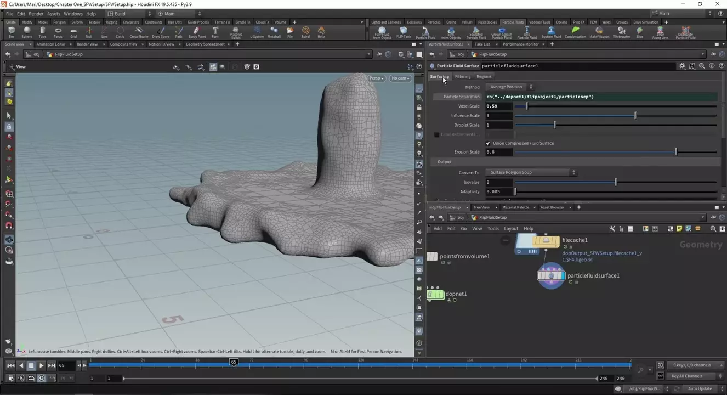Switch to the Filtering parameter tab

pyautogui.click(x=462, y=76)
